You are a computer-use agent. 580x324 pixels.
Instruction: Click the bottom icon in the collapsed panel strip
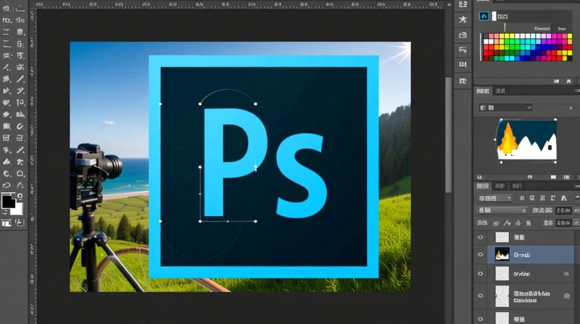coord(463,80)
